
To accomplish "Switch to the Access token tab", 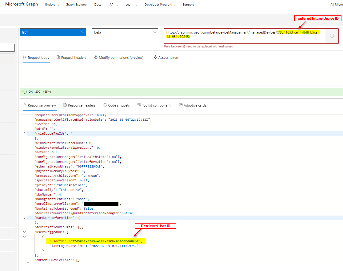I will pos(166,58).
